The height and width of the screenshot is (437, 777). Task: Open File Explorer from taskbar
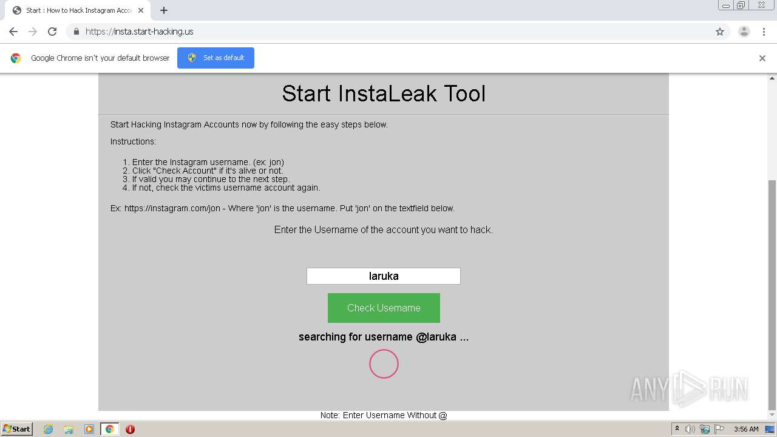(69, 429)
